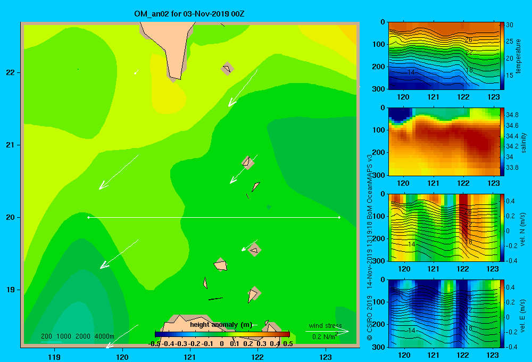Click the "26" contour label in the temperature panel

pos(469,40)
